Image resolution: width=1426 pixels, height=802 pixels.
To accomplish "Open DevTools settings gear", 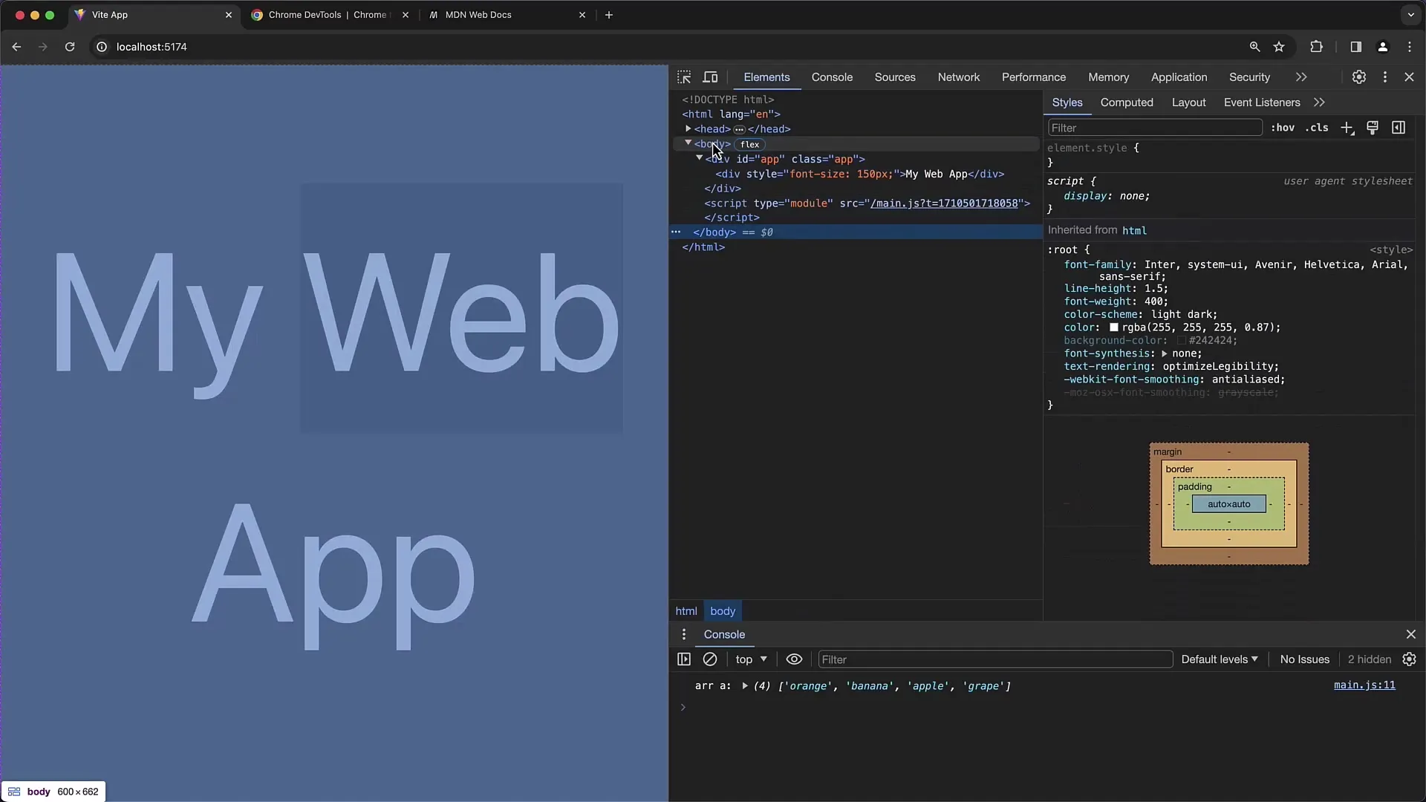I will pos(1359,77).
